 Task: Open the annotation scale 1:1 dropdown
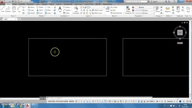point(151,101)
